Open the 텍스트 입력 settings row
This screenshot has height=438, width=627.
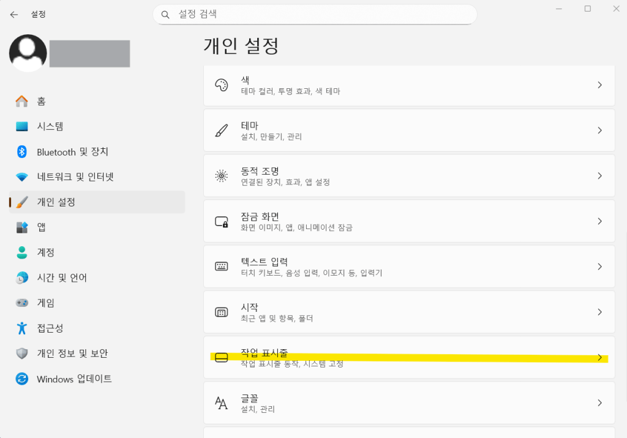coord(408,266)
